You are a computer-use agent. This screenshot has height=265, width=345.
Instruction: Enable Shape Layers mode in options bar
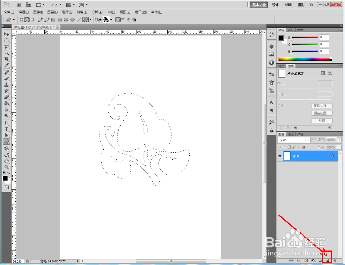click(21, 20)
